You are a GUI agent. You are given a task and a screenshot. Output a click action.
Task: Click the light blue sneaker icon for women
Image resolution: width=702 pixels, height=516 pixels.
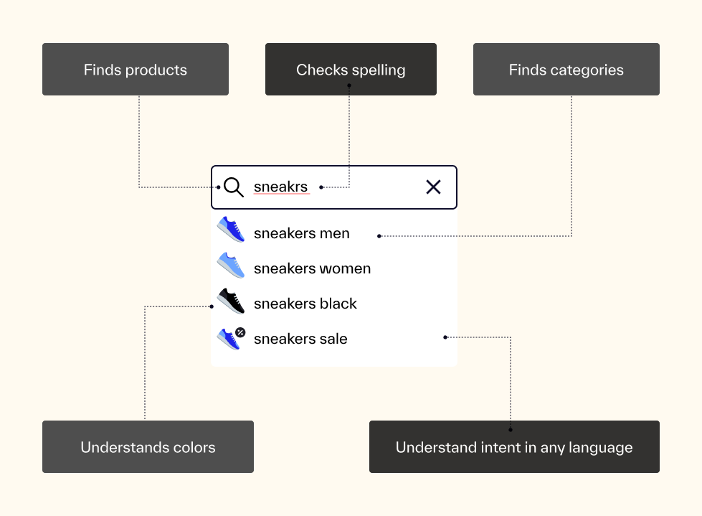coord(231,266)
